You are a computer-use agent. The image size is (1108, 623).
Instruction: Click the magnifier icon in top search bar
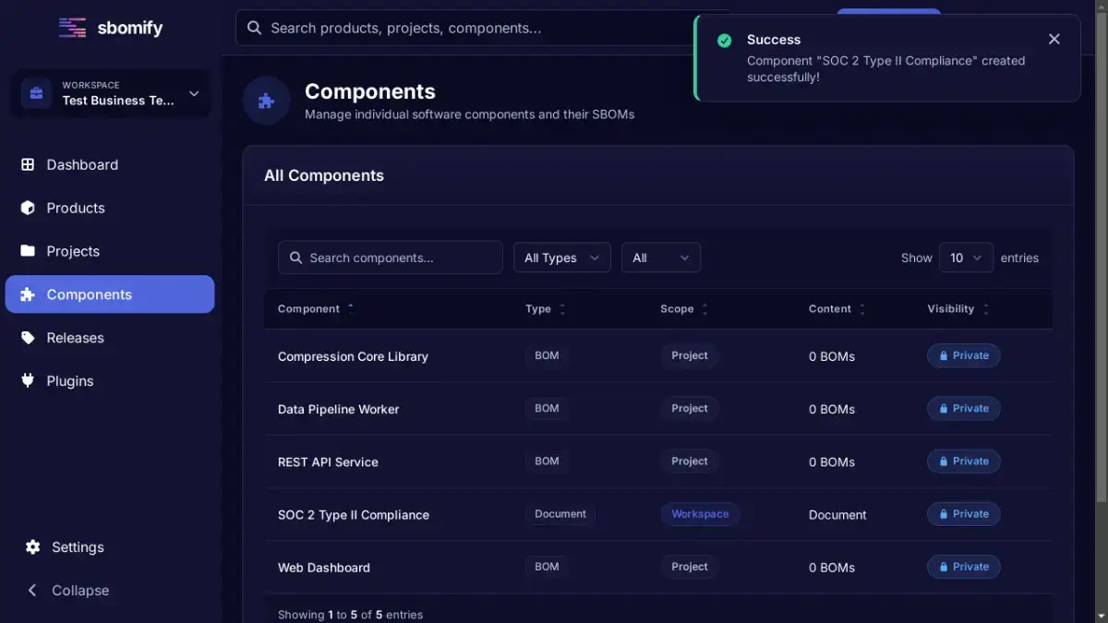click(x=255, y=28)
